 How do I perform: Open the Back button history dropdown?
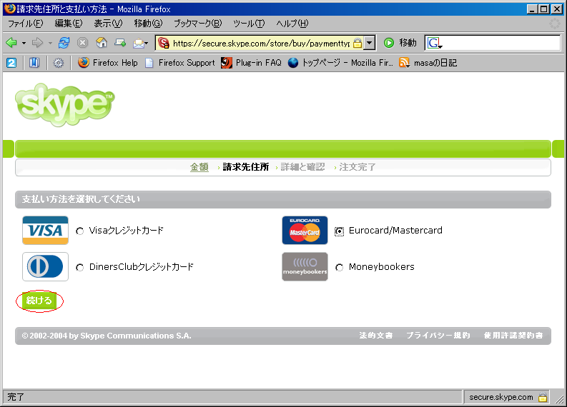point(24,43)
